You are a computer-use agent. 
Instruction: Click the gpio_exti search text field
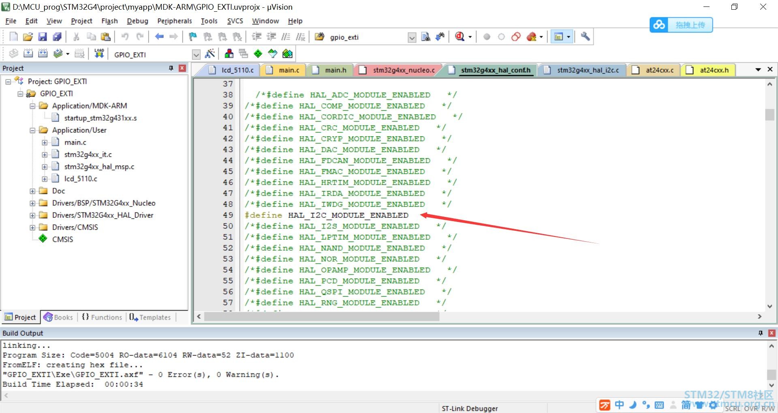(x=368, y=38)
